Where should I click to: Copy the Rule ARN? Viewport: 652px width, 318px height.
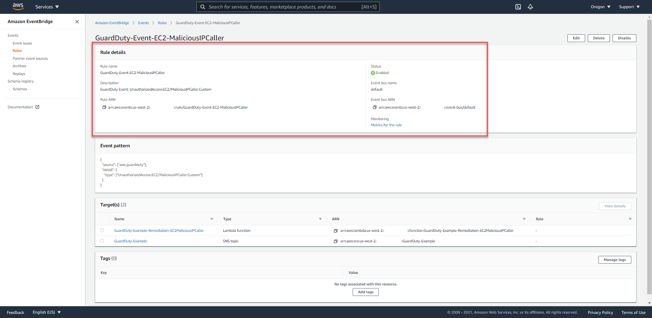(x=104, y=107)
